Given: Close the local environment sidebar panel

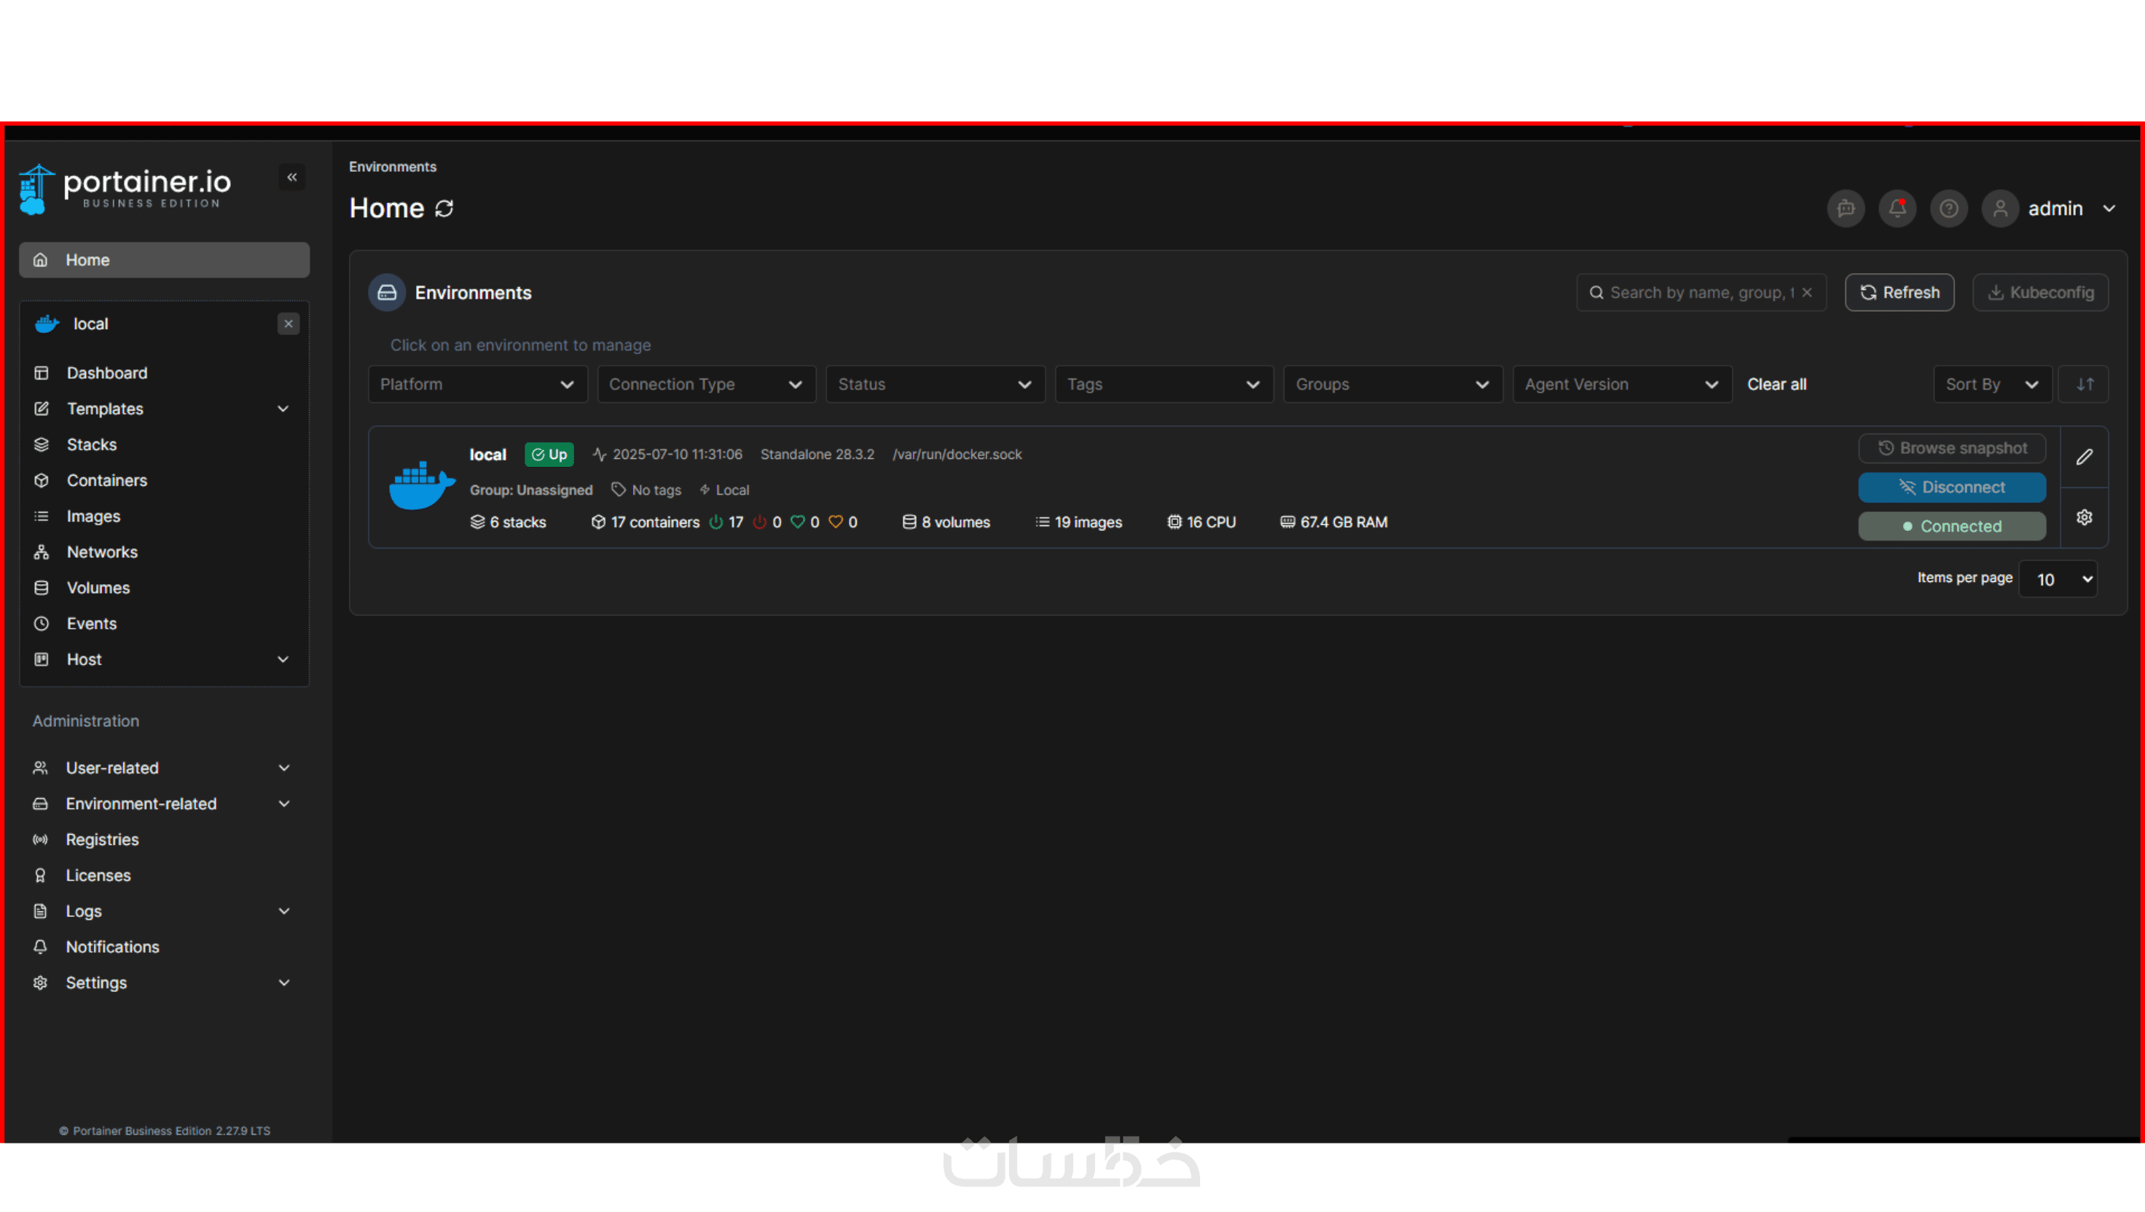Looking at the screenshot, I should (288, 324).
